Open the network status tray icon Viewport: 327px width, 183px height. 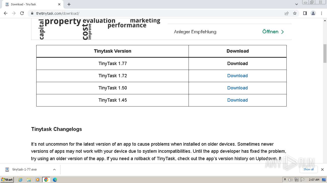tap(297, 180)
